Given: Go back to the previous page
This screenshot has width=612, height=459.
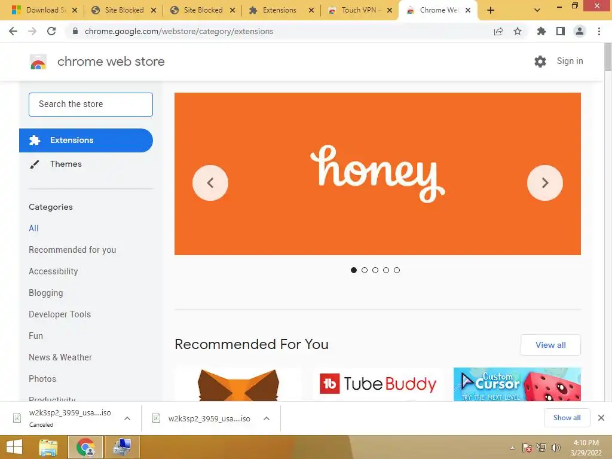Looking at the screenshot, I should pos(13,31).
